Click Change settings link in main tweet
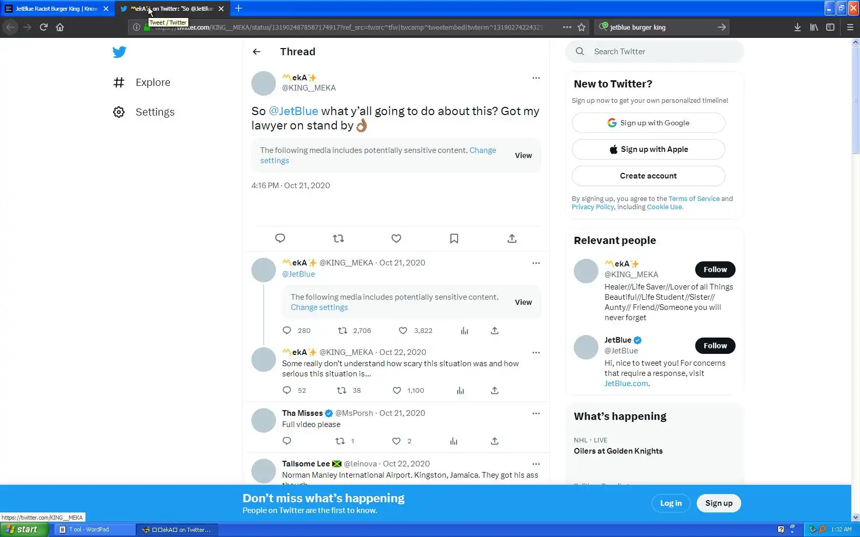 tap(378, 155)
